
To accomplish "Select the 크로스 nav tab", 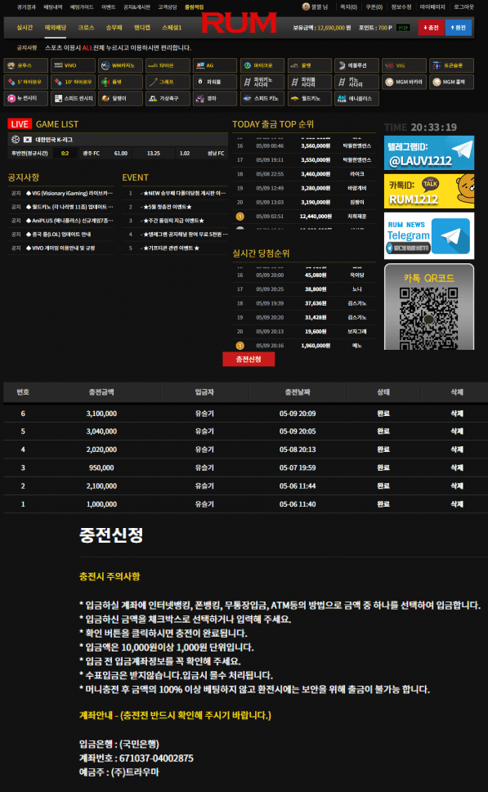I will 86,28.
